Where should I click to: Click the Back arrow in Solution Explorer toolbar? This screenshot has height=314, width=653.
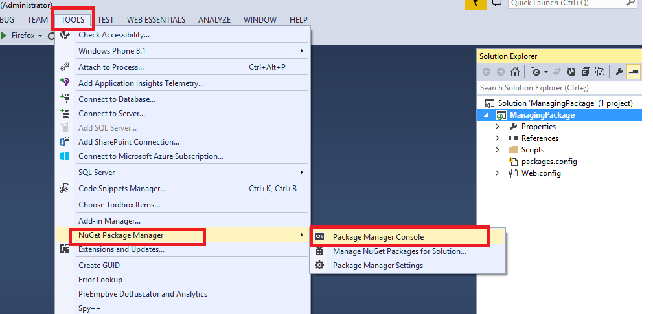click(x=487, y=72)
